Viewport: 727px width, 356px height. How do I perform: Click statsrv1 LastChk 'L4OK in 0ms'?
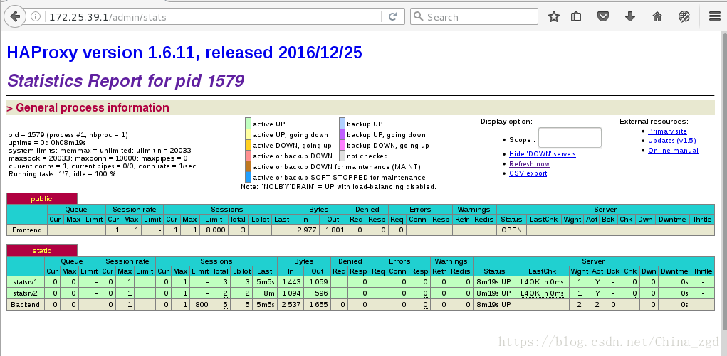(542, 282)
